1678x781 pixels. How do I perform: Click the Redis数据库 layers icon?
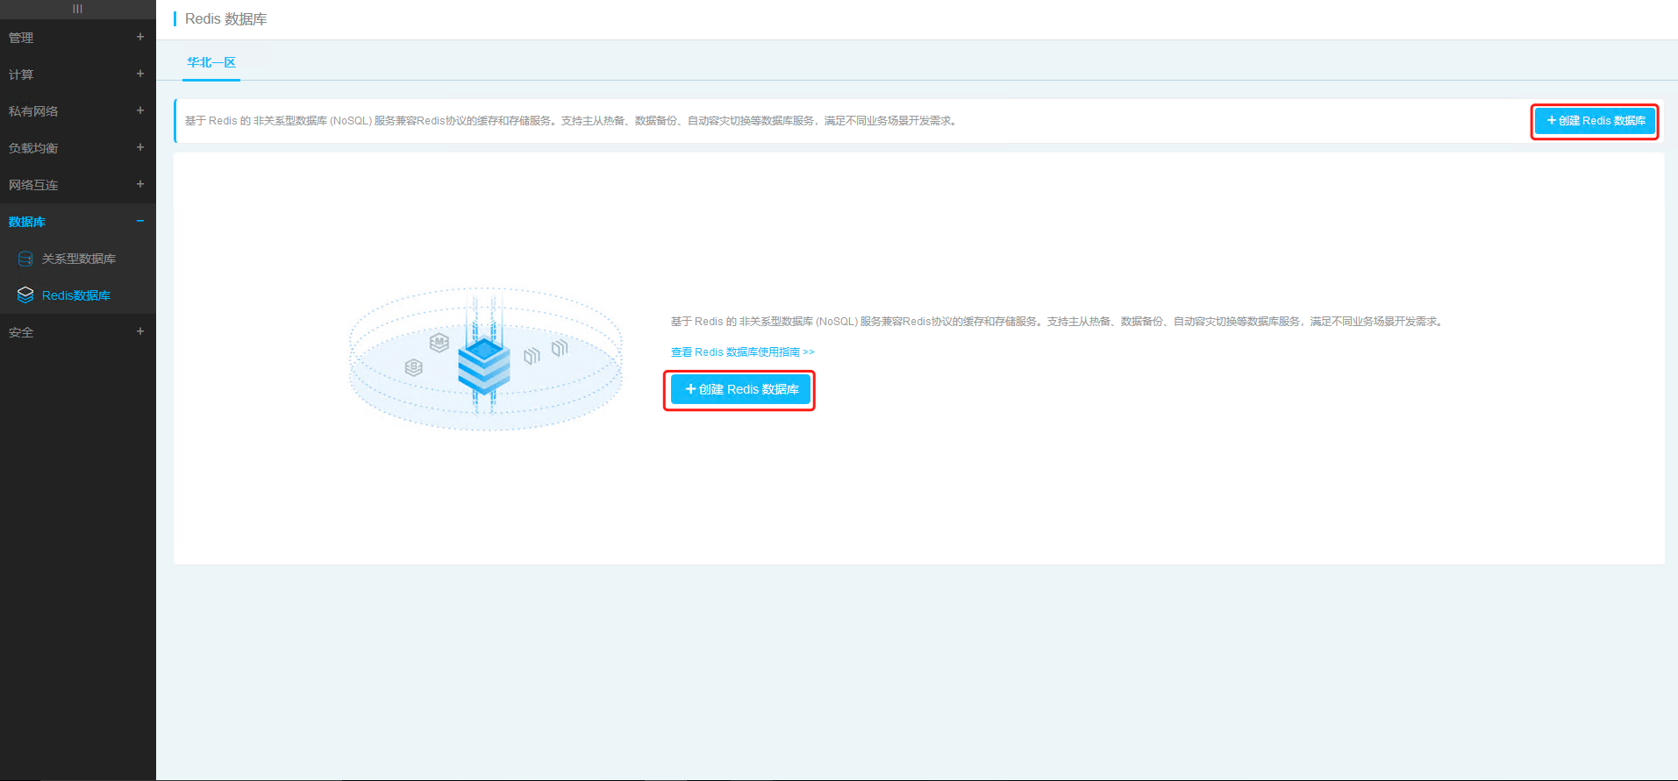tap(25, 295)
